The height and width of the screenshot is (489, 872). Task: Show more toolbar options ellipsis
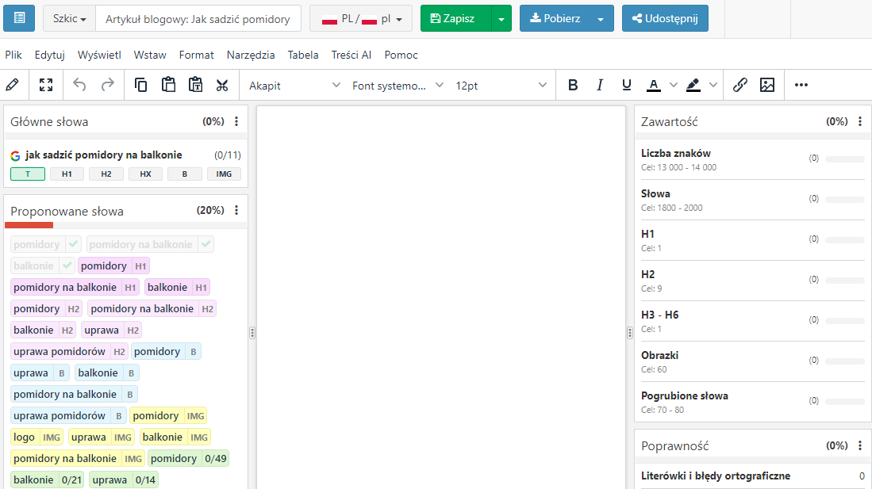tap(801, 85)
